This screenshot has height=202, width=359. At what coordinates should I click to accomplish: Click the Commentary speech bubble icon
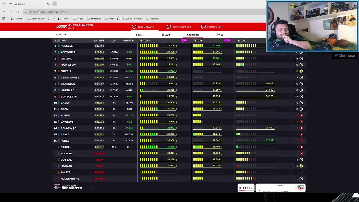(203, 27)
